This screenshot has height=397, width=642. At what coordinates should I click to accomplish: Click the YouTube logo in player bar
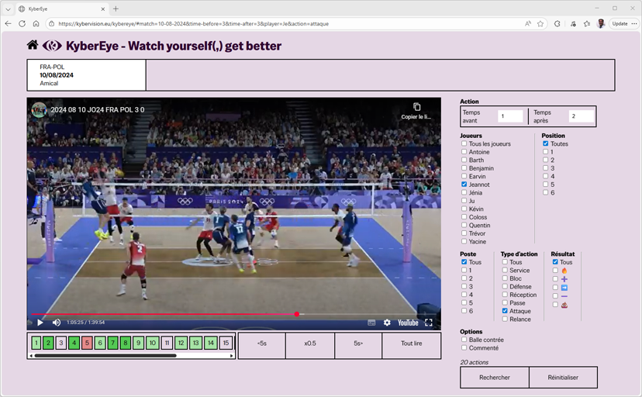[408, 323]
